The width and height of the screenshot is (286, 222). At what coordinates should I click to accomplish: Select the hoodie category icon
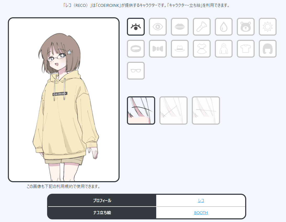(x=224, y=49)
